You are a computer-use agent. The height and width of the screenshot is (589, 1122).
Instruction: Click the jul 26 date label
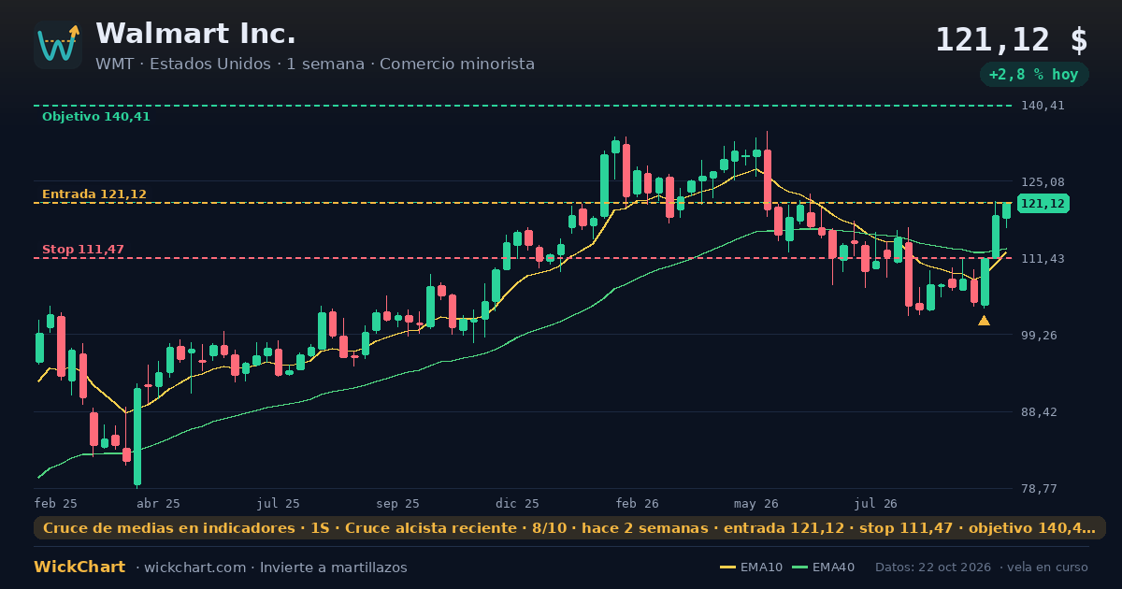point(876,503)
